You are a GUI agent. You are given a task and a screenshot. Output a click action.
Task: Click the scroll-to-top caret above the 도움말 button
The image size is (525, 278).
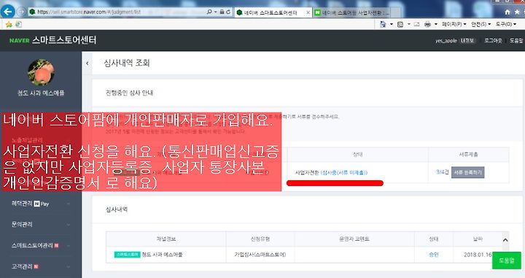505,240
